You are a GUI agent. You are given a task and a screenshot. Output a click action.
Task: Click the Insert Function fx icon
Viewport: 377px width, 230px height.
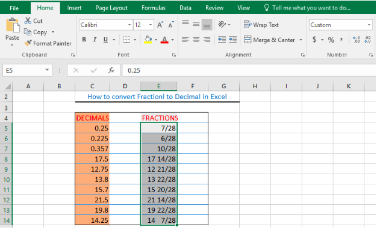point(111,70)
